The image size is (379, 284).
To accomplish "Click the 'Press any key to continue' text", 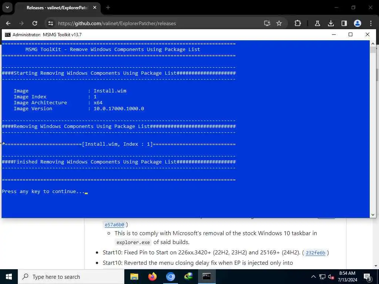I will click(x=43, y=192).
